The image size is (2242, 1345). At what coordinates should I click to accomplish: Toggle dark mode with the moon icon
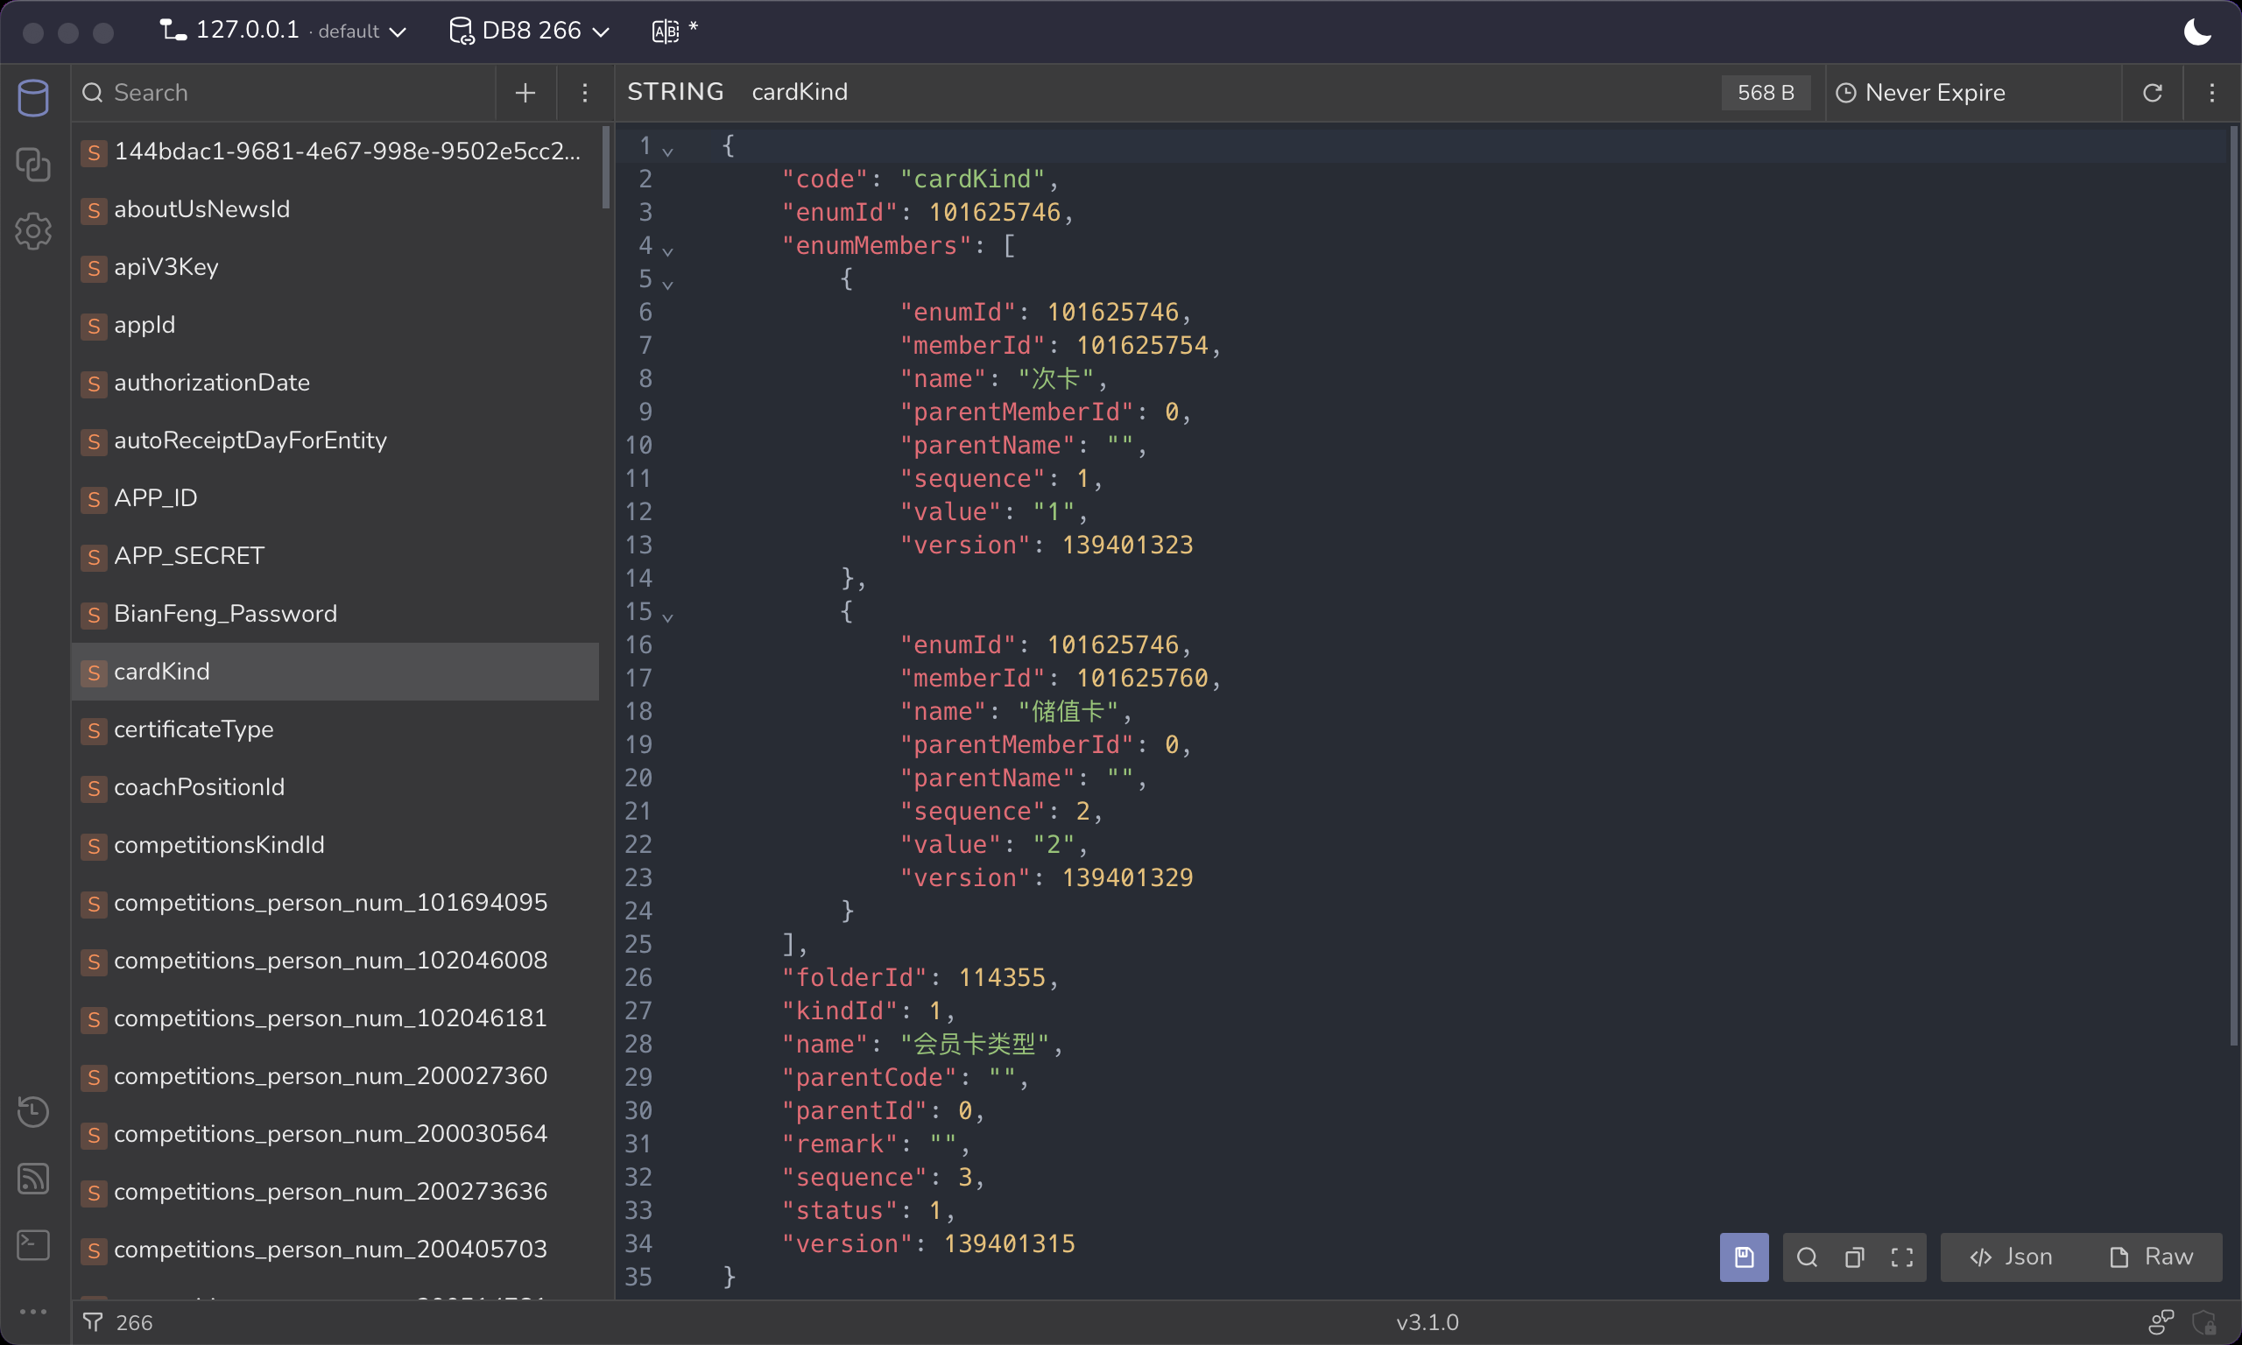(2197, 31)
